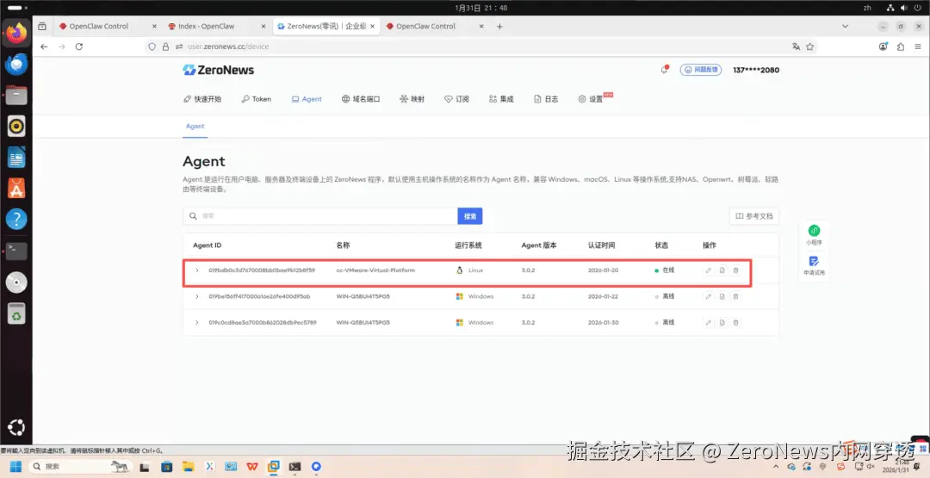Open the 快速开始 navigation item
The width and height of the screenshot is (930, 478).
202,99
